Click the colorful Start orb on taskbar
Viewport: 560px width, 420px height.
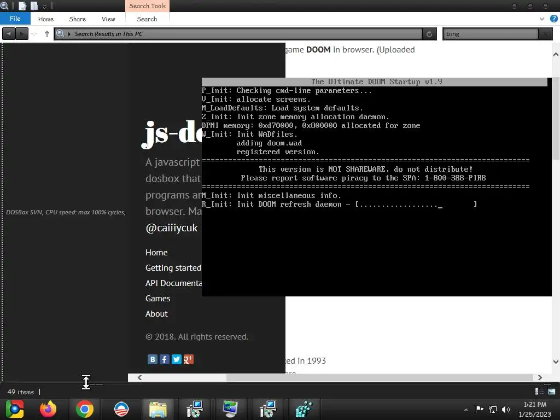tap(15, 409)
